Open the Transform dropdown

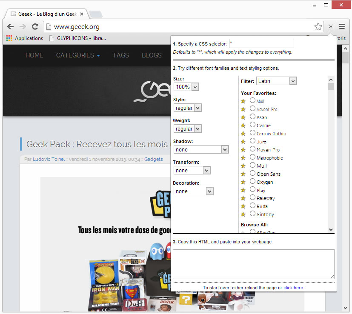coord(192,170)
